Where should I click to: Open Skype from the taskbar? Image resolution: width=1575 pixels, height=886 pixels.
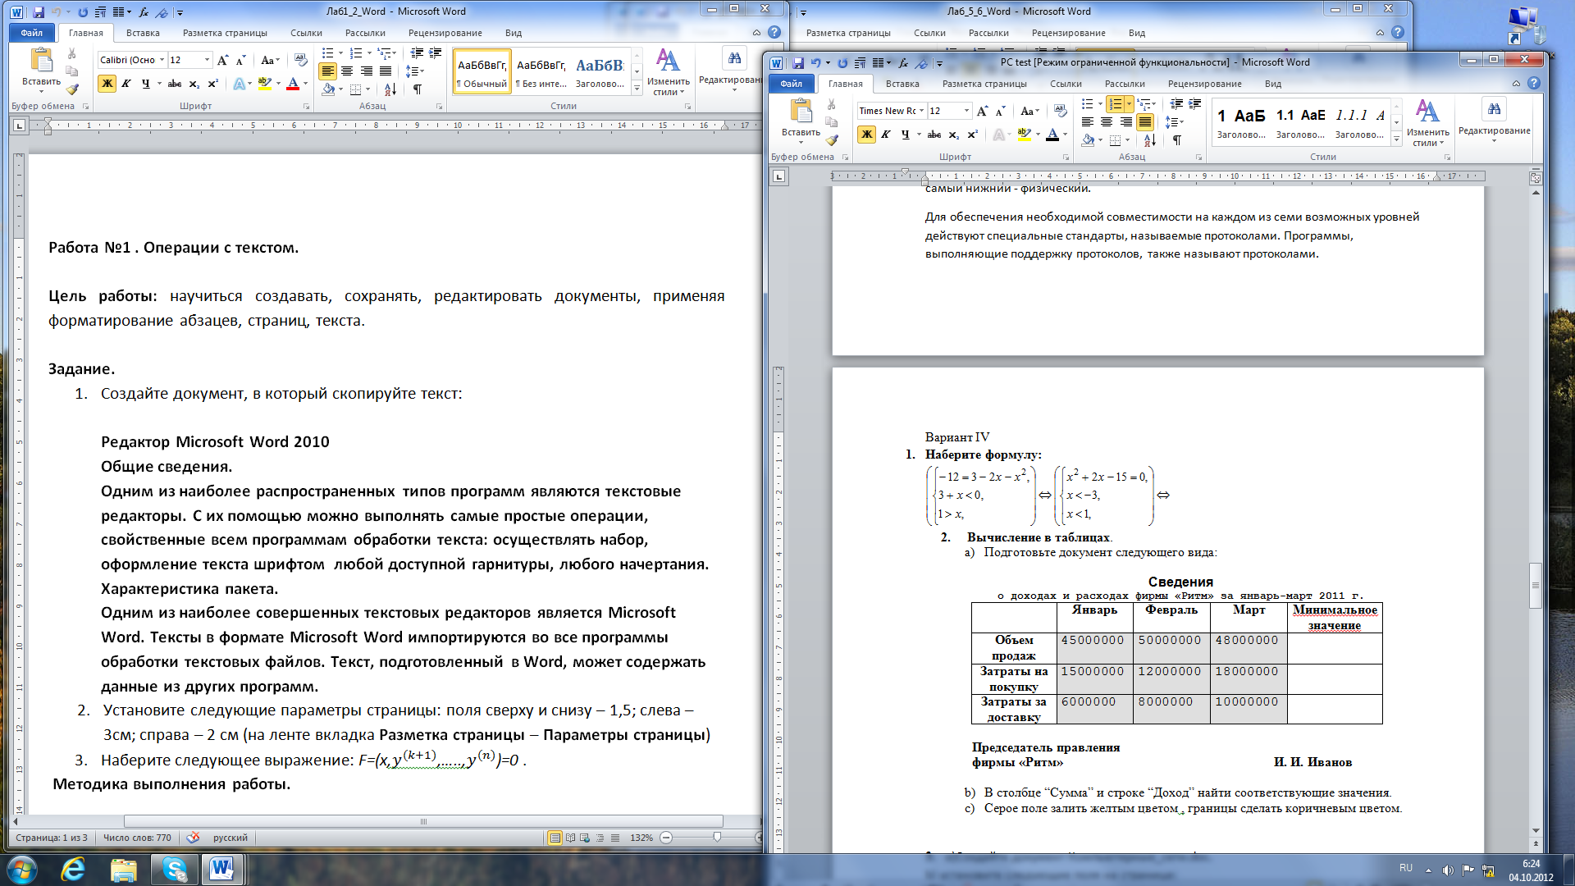174,869
